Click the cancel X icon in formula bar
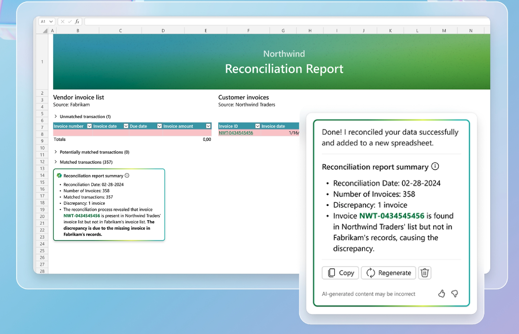Screen dimensions: 519x334 tap(62, 21)
